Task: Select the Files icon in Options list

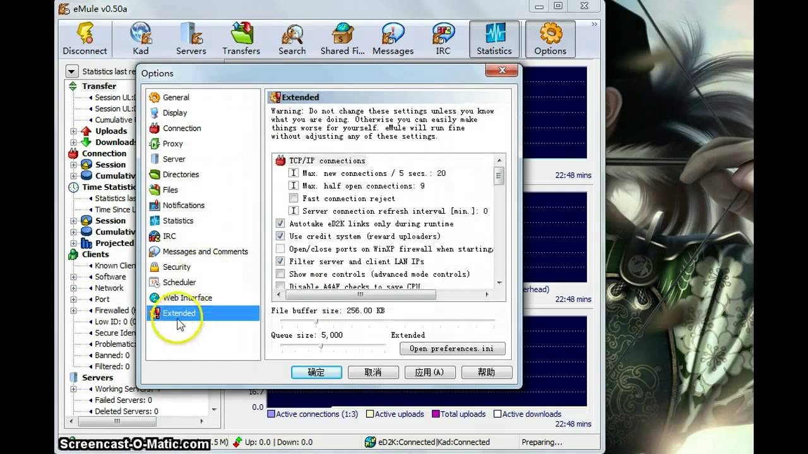Action: click(x=154, y=190)
